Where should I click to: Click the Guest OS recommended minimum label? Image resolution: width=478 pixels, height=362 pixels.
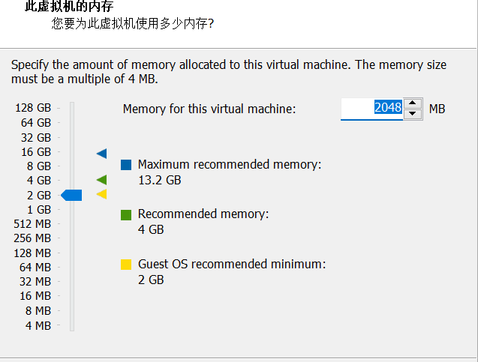[x=232, y=264]
